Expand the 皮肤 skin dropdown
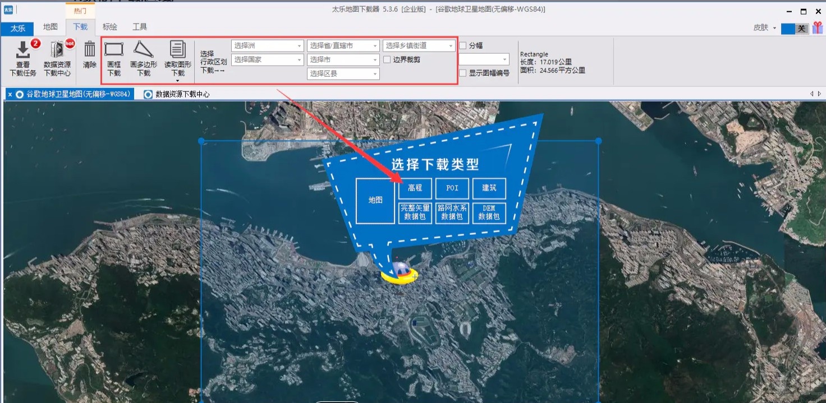The width and height of the screenshot is (826, 403). (765, 27)
